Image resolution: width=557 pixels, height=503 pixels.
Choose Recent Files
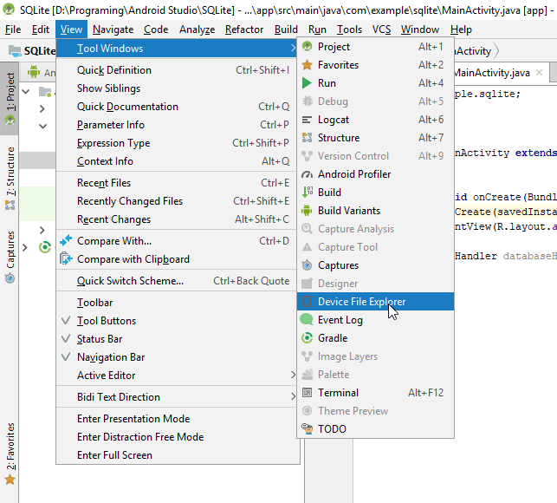click(x=177, y=182)
